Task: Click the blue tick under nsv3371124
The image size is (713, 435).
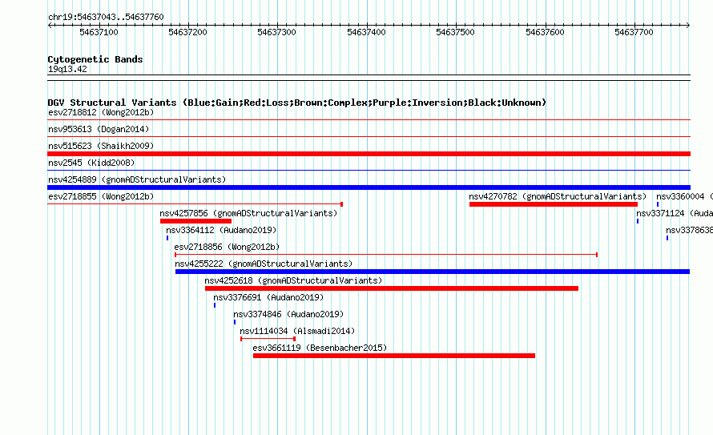Action: (x=638, y=221)
